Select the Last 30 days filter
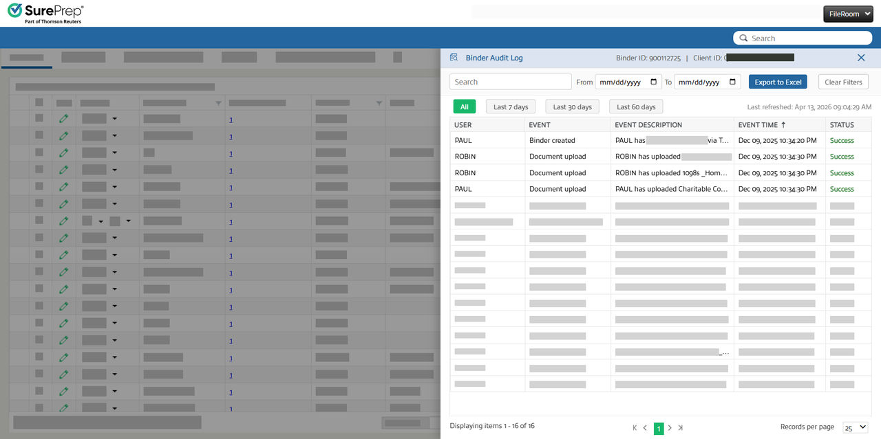The image size is (881, 439). click(572, 106)
